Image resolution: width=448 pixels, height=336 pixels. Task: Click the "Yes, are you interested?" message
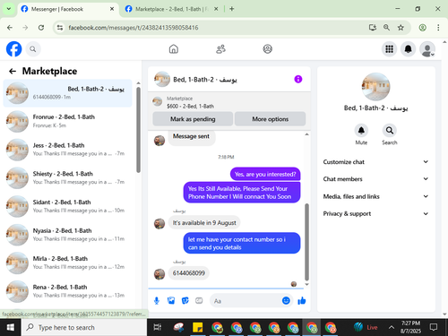(x=265, y=174)
